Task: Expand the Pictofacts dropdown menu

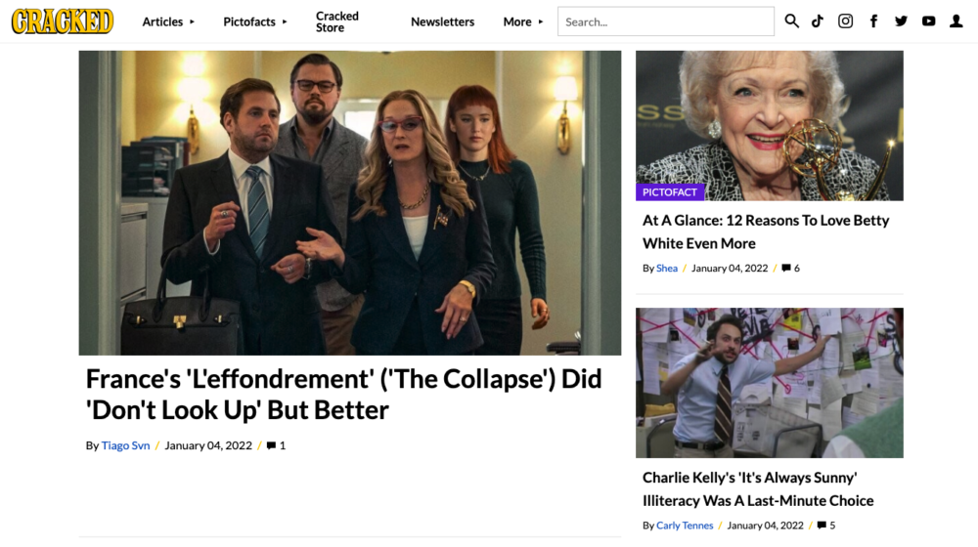Action: (254, 21)
